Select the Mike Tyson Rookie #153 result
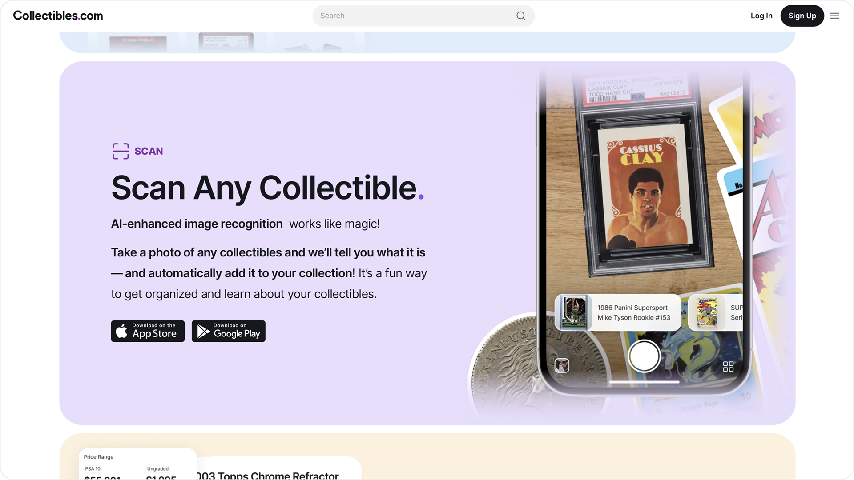Screen dimensions: 854x480 click(x=618, y=312)
